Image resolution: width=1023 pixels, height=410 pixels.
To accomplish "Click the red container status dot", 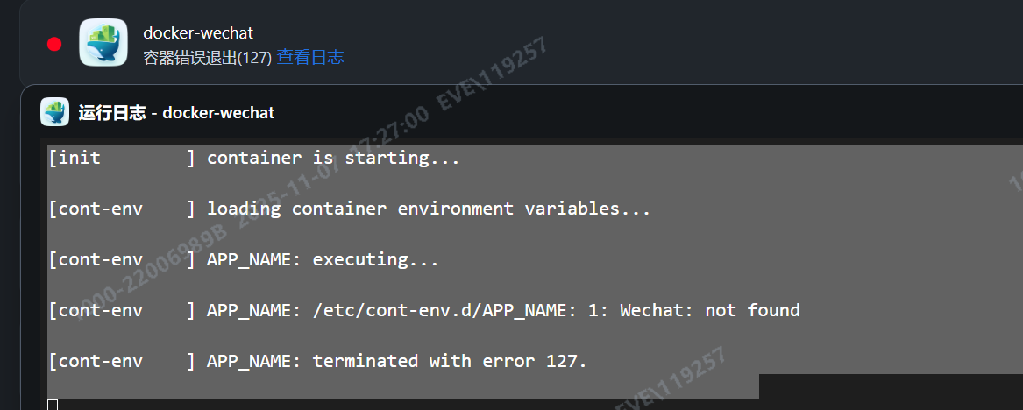I will coord(54,44).
